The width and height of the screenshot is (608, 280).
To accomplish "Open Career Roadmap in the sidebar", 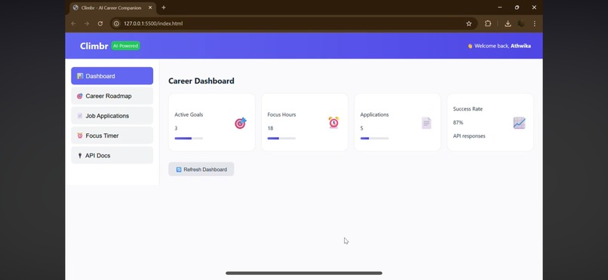I will click(112, 96).
